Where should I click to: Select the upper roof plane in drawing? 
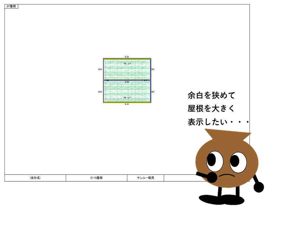click(x=127, y=69)
